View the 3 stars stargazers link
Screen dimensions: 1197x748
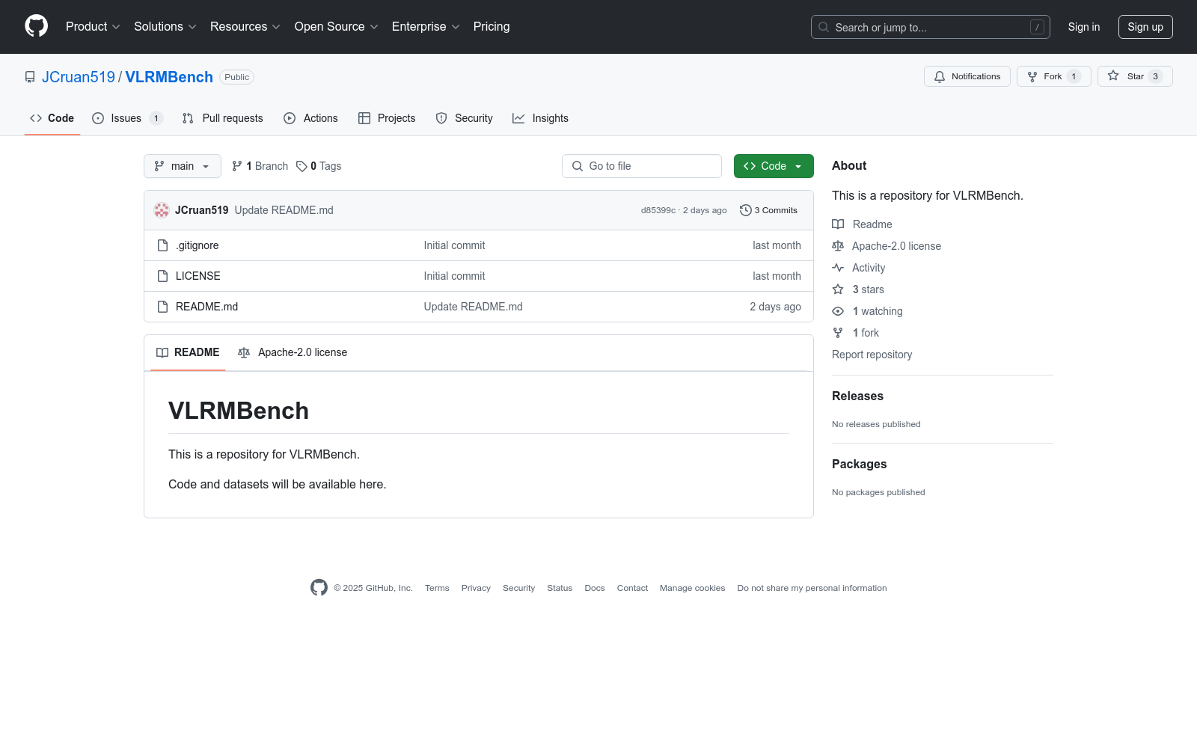click(858, 289)
